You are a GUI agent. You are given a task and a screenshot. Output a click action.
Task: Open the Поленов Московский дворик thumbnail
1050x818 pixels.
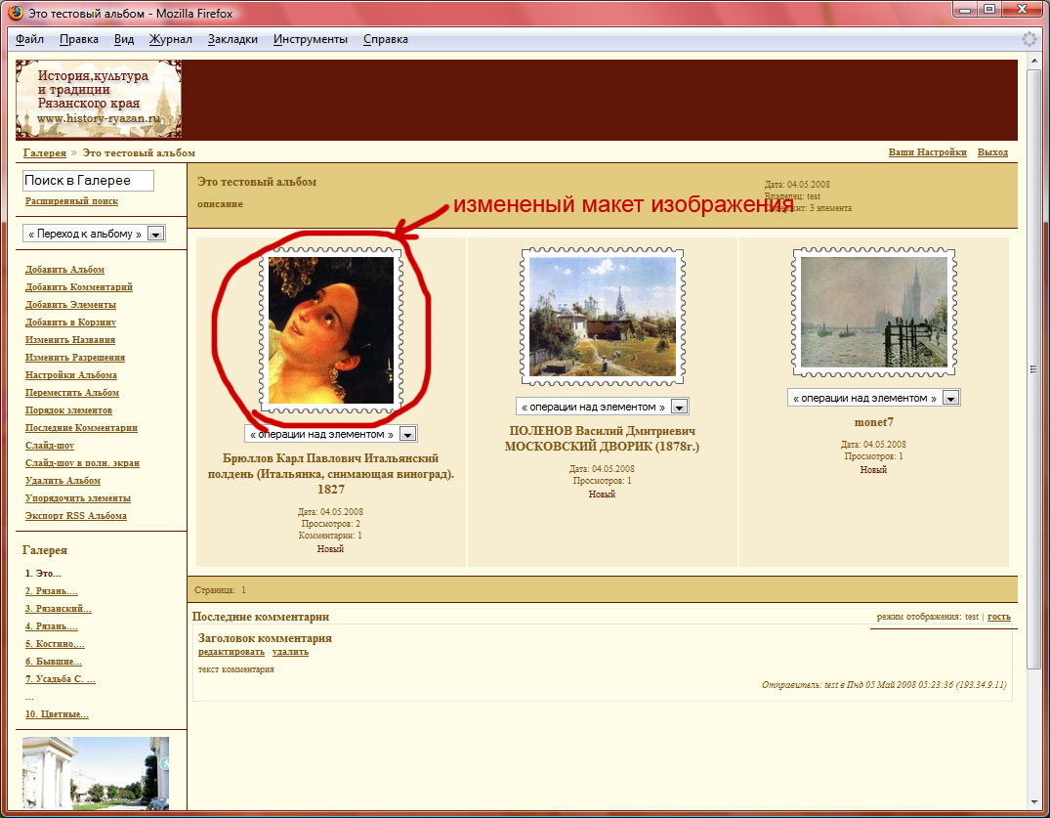tap(603, 317)
